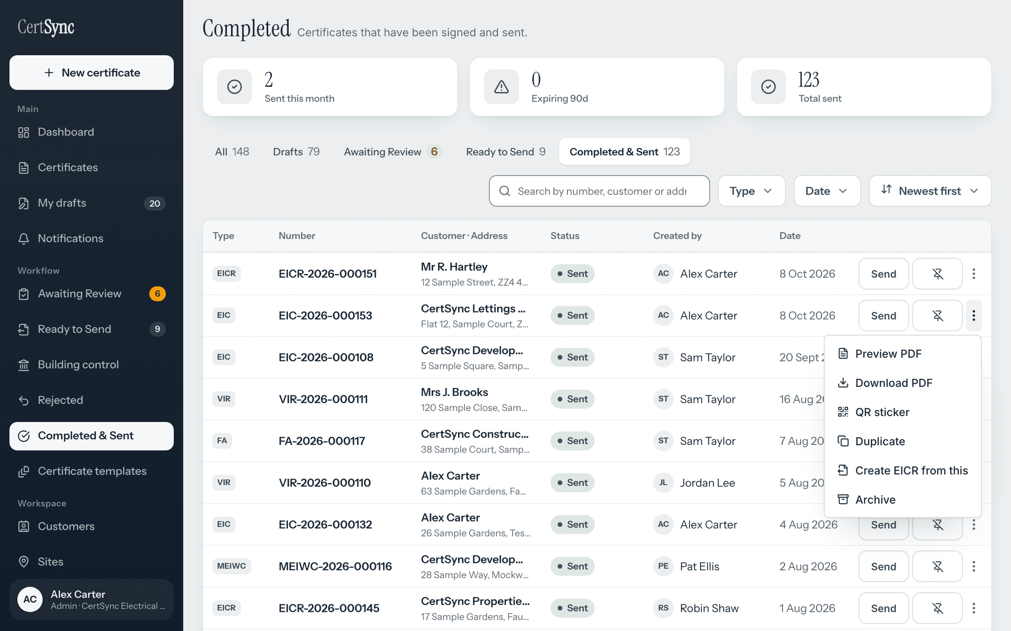Choose Archive from the row menu
This screenshot has height=631, width=1011.
pyautogui.click(x=902, y=499)
